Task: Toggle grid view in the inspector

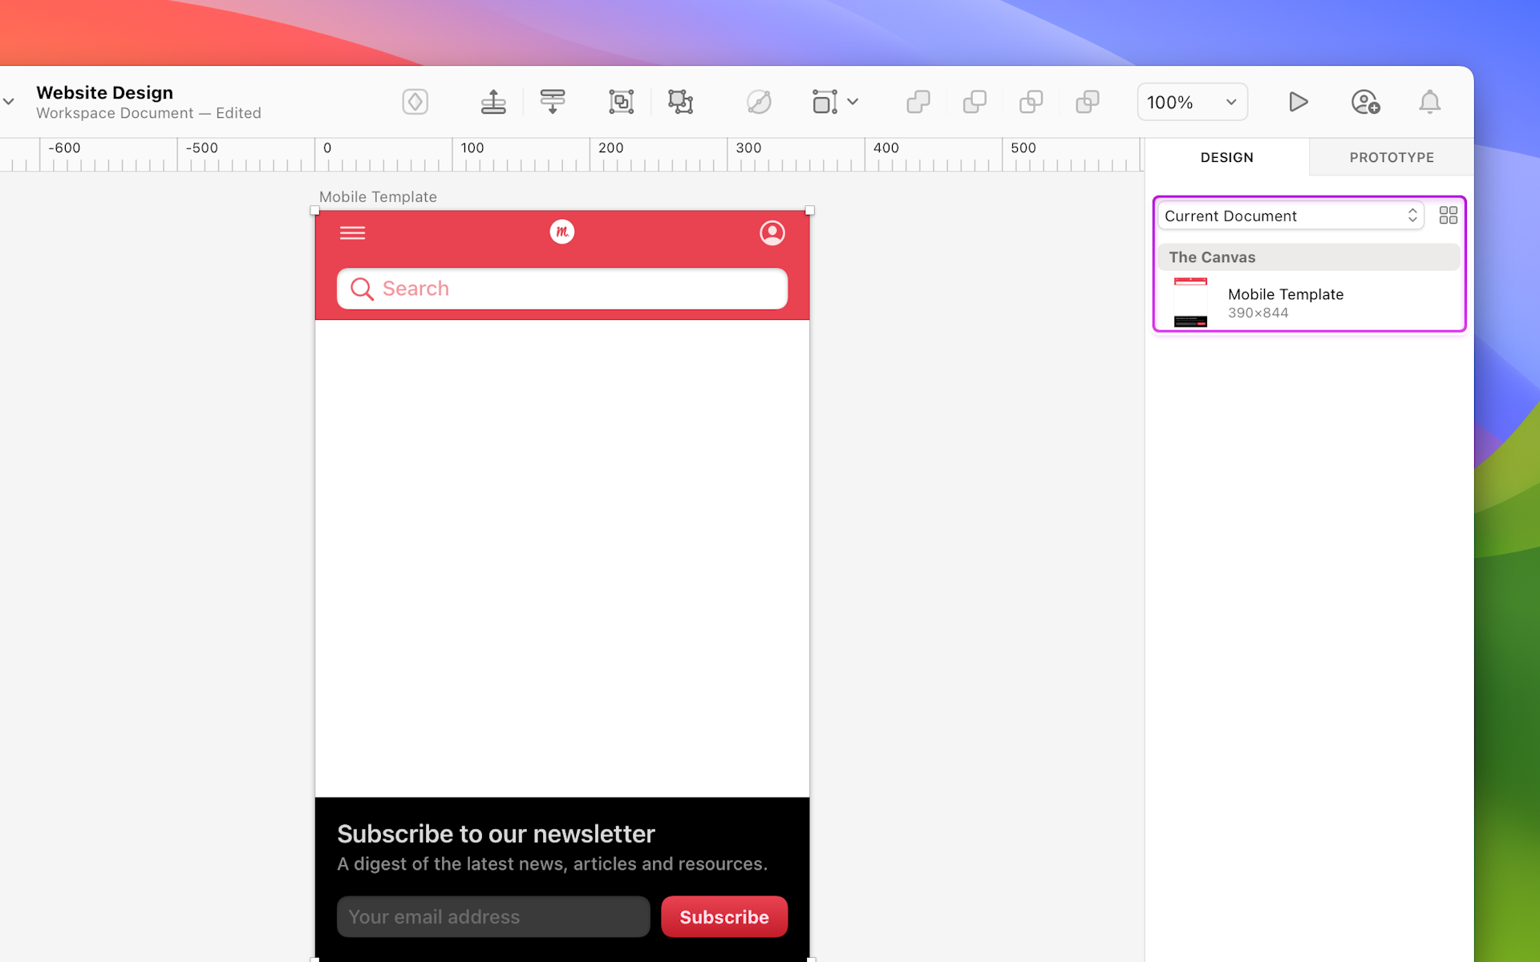Action: point(1448,216)
